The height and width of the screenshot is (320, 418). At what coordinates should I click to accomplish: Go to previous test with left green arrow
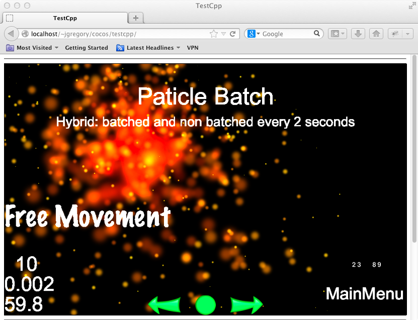coord(164,304)
